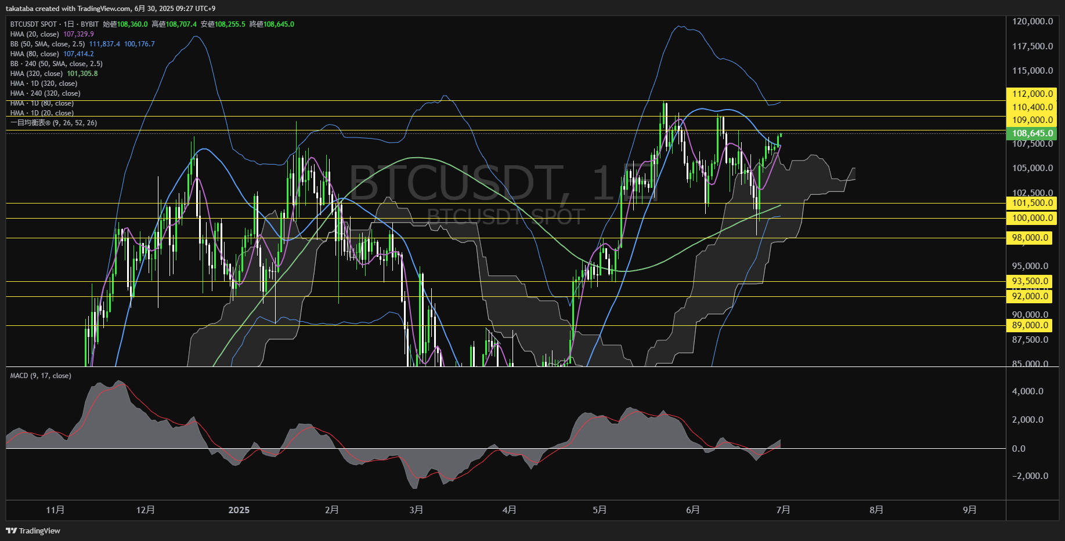Click the yellow 109,000.0 price level label
Image resolution: width=1065 pixels, height=541 pixels.
point(1031,120)
